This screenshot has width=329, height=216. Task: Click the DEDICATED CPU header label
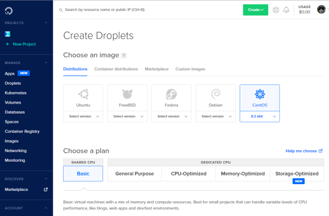(x=215, y=162)
